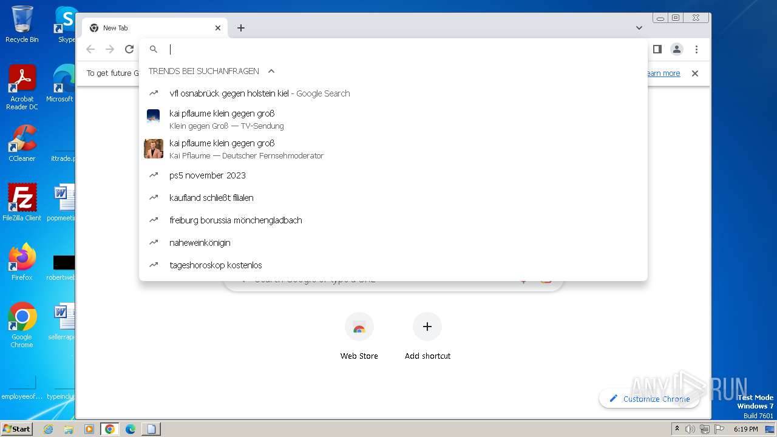The height and width of the screenshot is (437, 777).
Task: Choose suggestion vfl osnabrück gegen holstein kiel
Action: click(393, 93)
